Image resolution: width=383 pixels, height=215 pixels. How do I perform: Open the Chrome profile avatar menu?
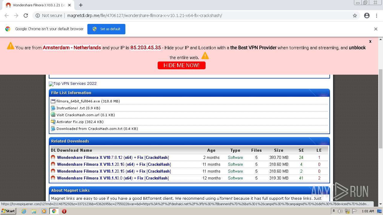click(x=367, y=16)
